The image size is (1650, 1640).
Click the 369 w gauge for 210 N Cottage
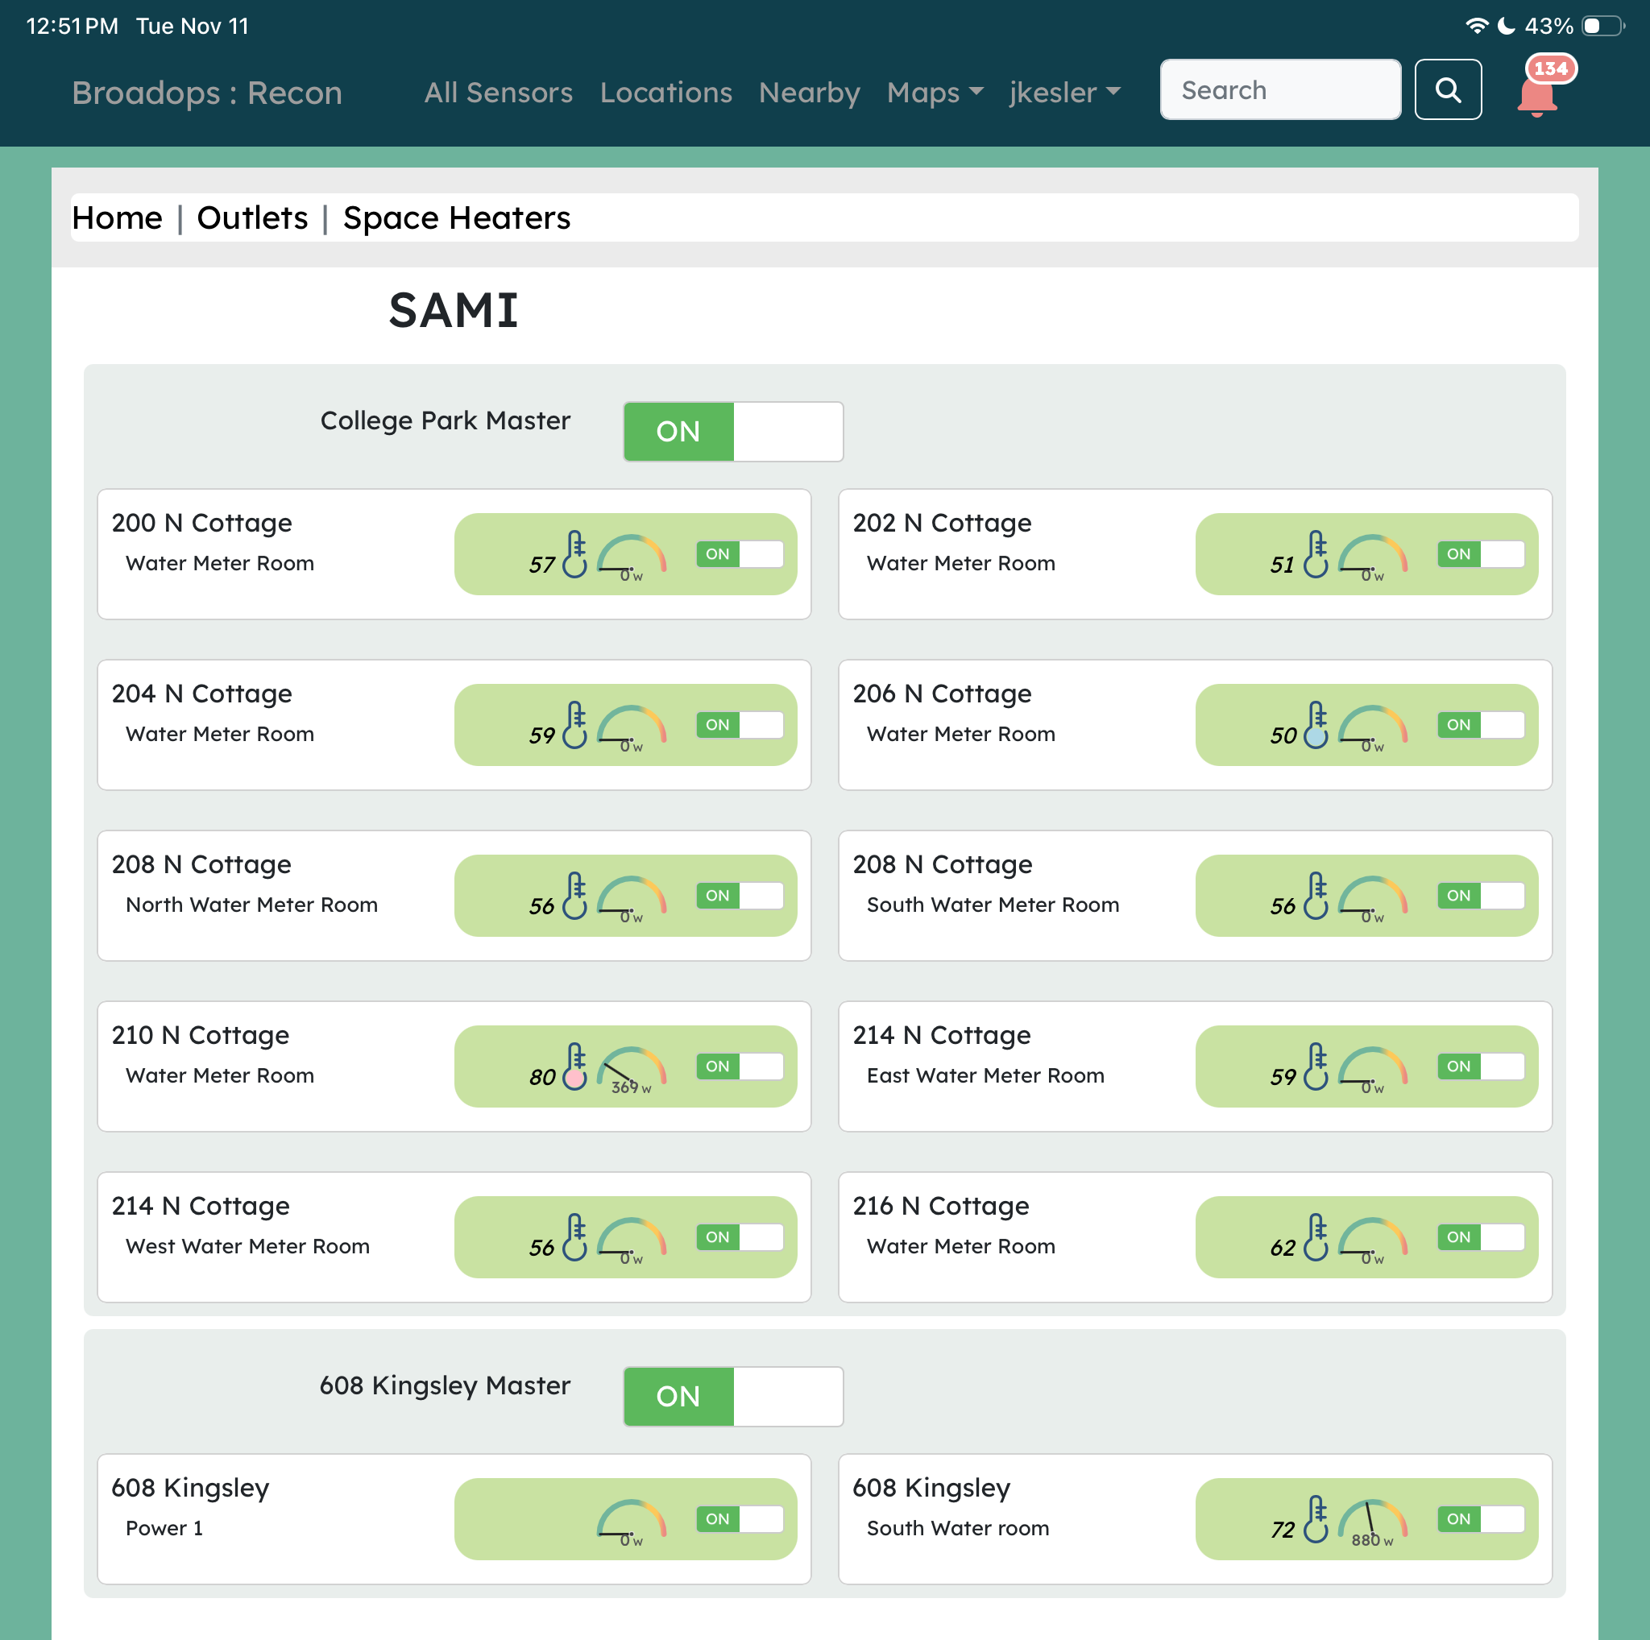coord(631,1070)
